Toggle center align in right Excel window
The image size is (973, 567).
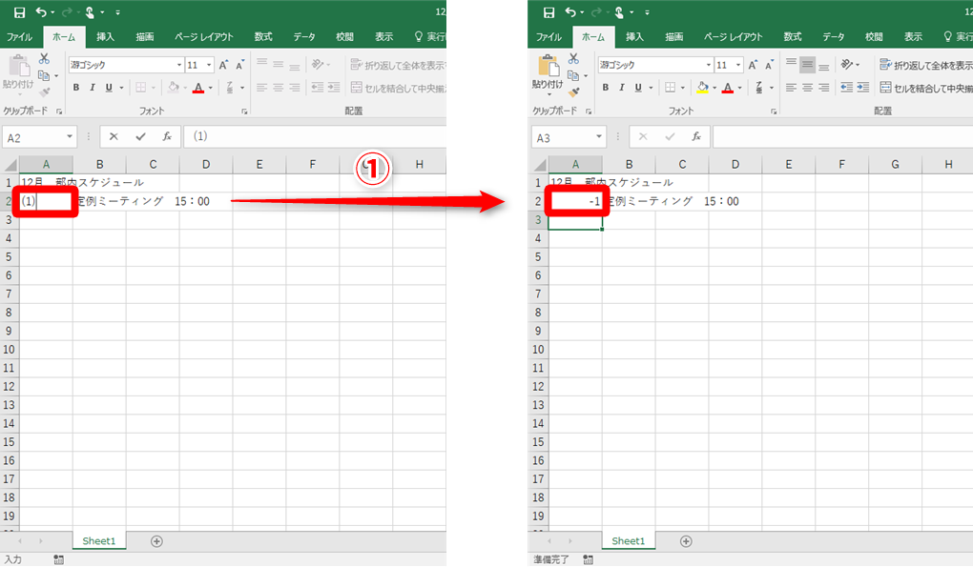pyautogui.click(x=807, y=88)
